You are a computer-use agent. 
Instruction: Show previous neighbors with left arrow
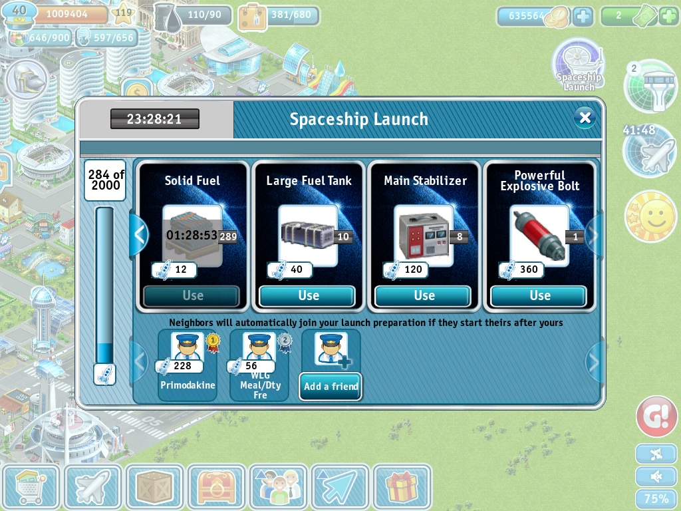point(139,361)
